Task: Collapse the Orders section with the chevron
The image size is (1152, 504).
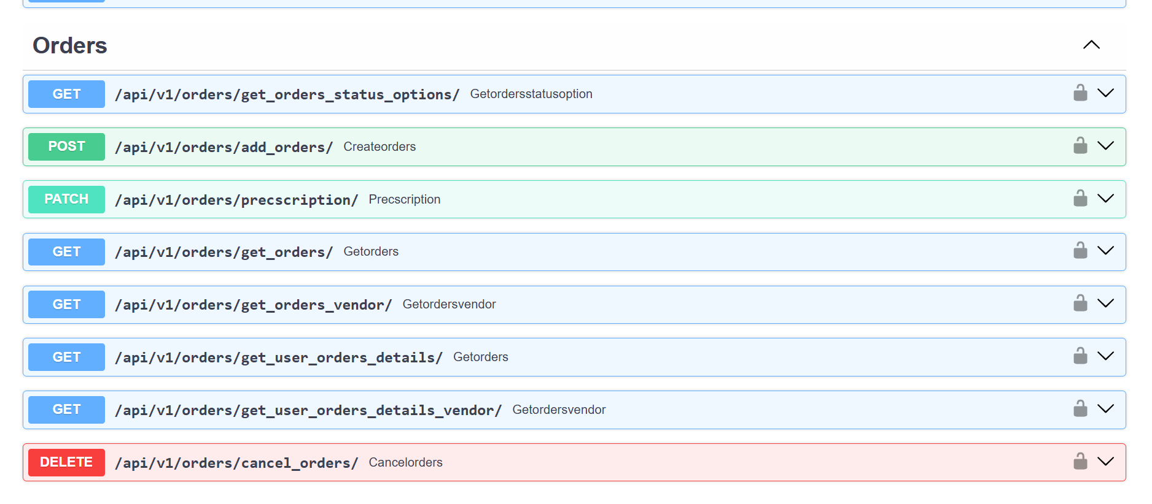Action: click(x=1091, y=45)
